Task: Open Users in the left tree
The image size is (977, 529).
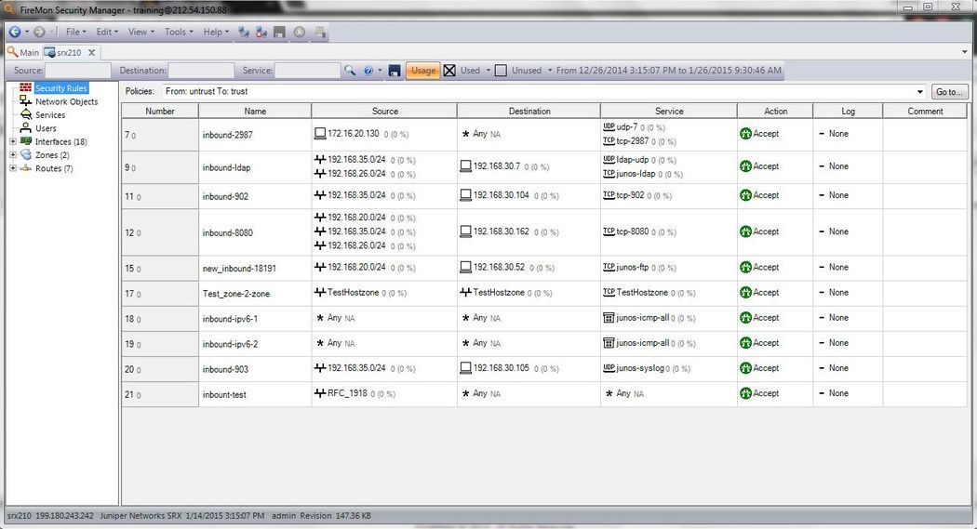Action: [46, 128]
